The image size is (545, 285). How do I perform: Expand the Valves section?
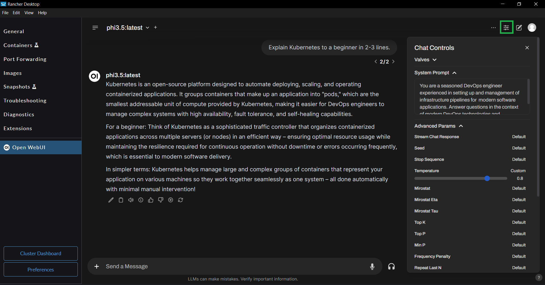click(425, 60)
